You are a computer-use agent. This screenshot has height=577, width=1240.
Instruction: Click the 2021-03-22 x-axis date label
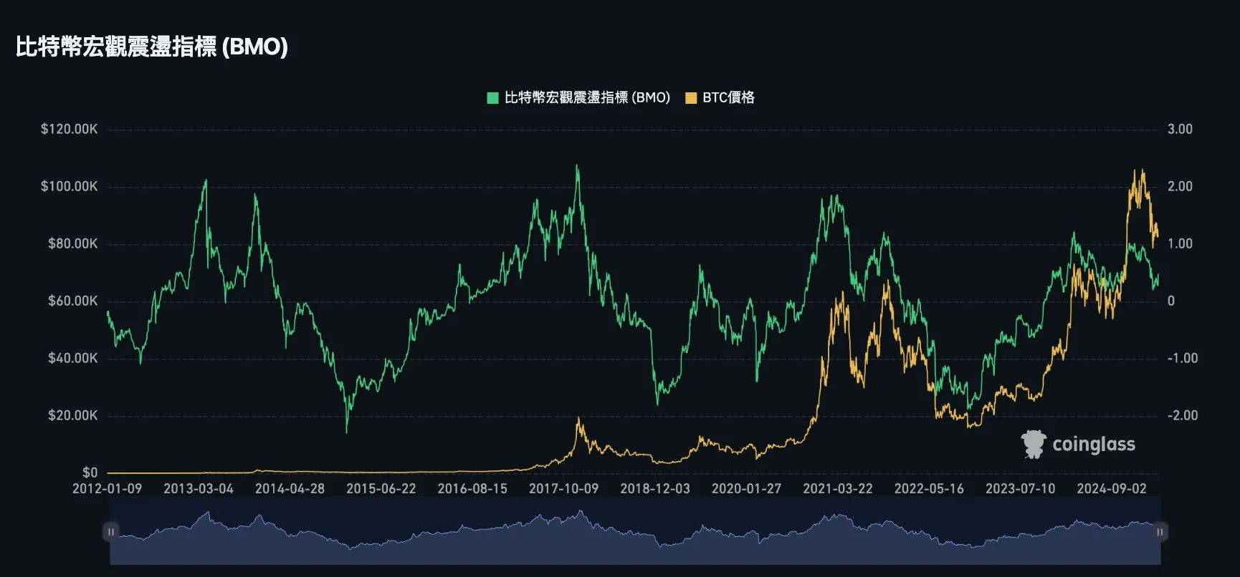coord(837,488)
